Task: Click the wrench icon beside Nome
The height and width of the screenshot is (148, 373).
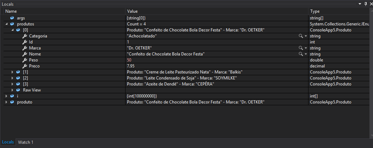Action: [x=24, y=54]
